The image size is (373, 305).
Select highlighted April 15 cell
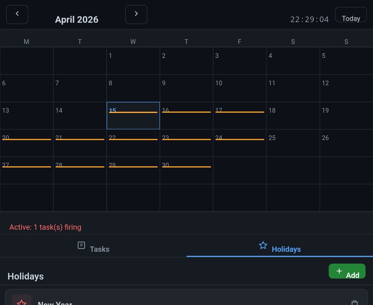tap(133, 115)
